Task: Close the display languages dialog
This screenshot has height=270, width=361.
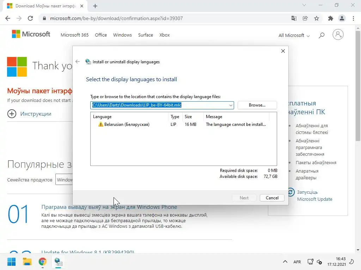Action: point(283,51)
